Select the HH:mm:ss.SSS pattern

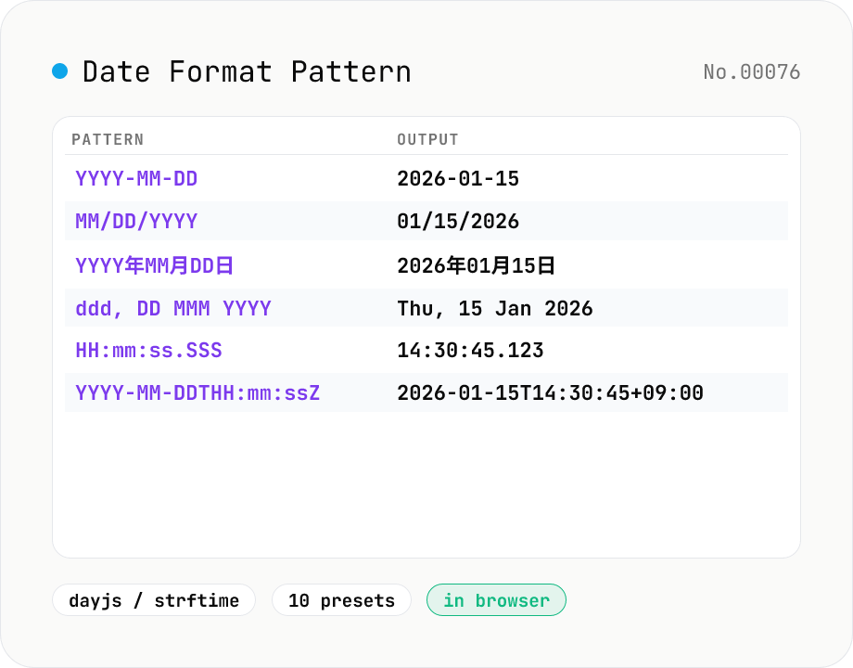pyautogui.click(x=148, y=350)
